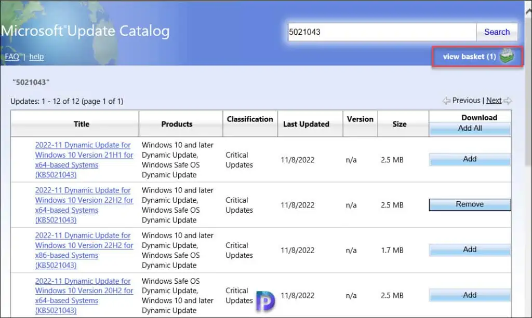Sort by the Title column header
The height and width of the screenshot is (318, 532).
pyautogui.click(x=82, y=124)
